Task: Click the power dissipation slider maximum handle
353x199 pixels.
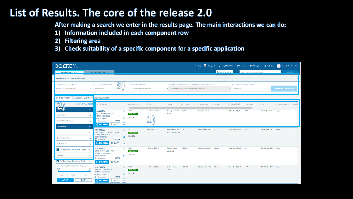Action: click(90, 171)
